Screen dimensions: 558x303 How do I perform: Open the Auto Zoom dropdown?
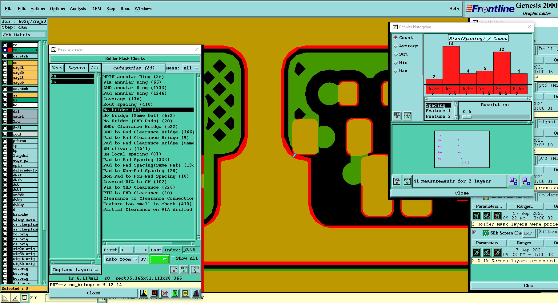coord(121,259)
